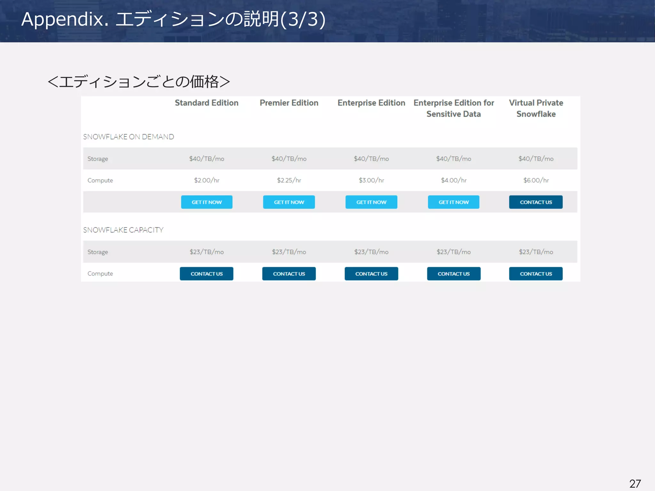This screenshot has width=655, height=491.
Task: Click $40/TB/mo storage under Enterprise Edition
Action: (371, 159)
